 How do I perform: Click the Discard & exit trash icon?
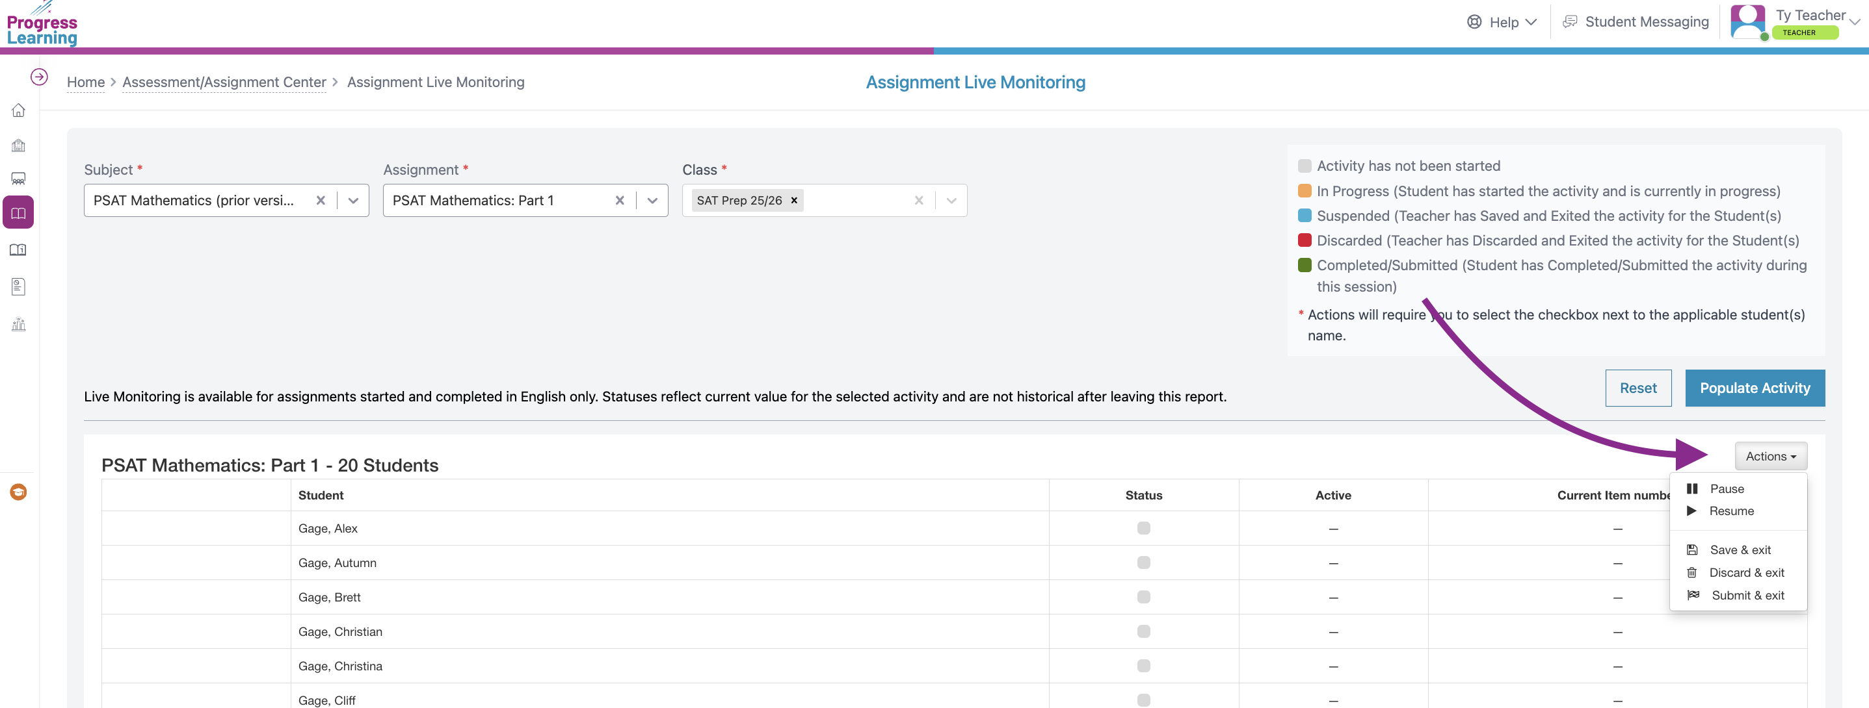[x=1691, y=572]
